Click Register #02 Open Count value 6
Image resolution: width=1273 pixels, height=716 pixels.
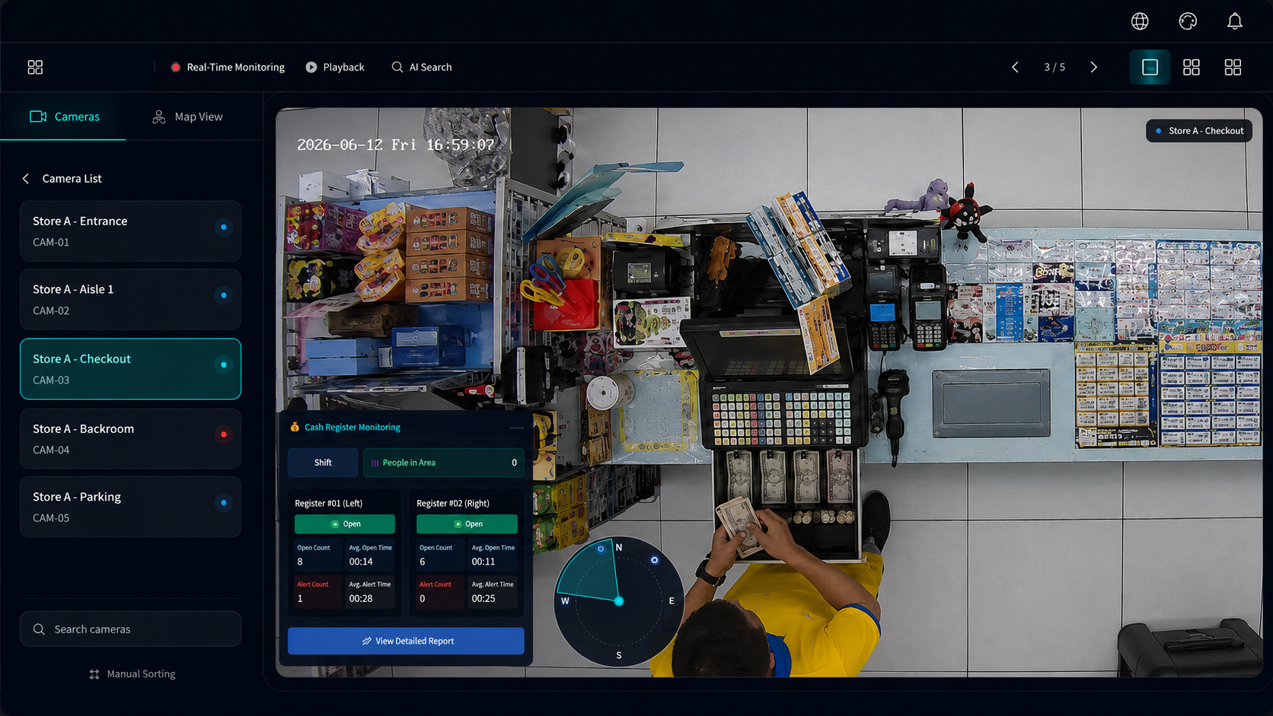click(423, 562)
